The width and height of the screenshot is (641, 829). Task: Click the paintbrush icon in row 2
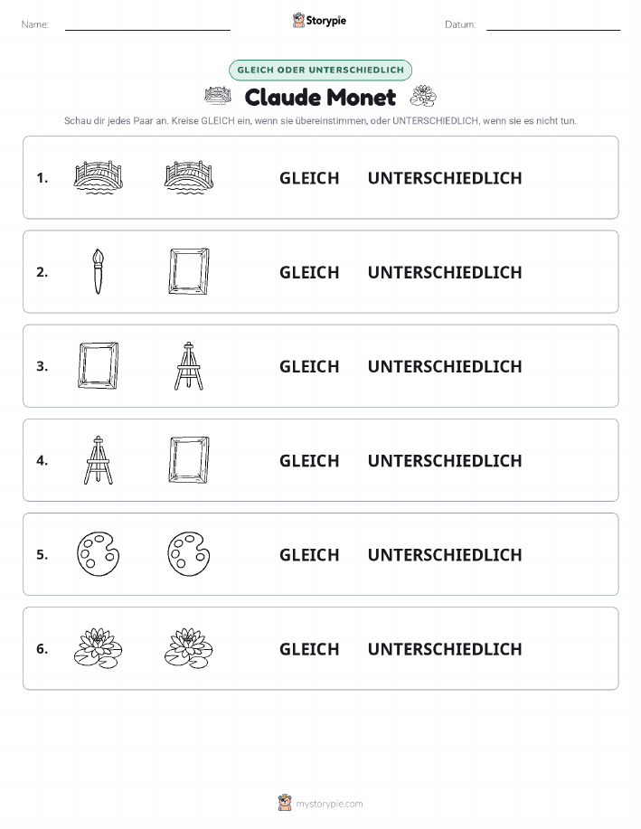click(98, 272)
